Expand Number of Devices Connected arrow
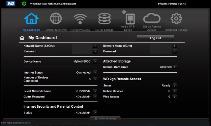The image size is (211, 126). pyautogui.click(x=95, y=79)
